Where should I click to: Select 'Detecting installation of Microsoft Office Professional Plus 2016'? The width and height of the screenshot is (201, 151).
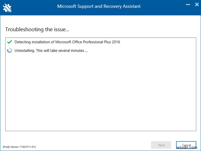pos(67,42)
